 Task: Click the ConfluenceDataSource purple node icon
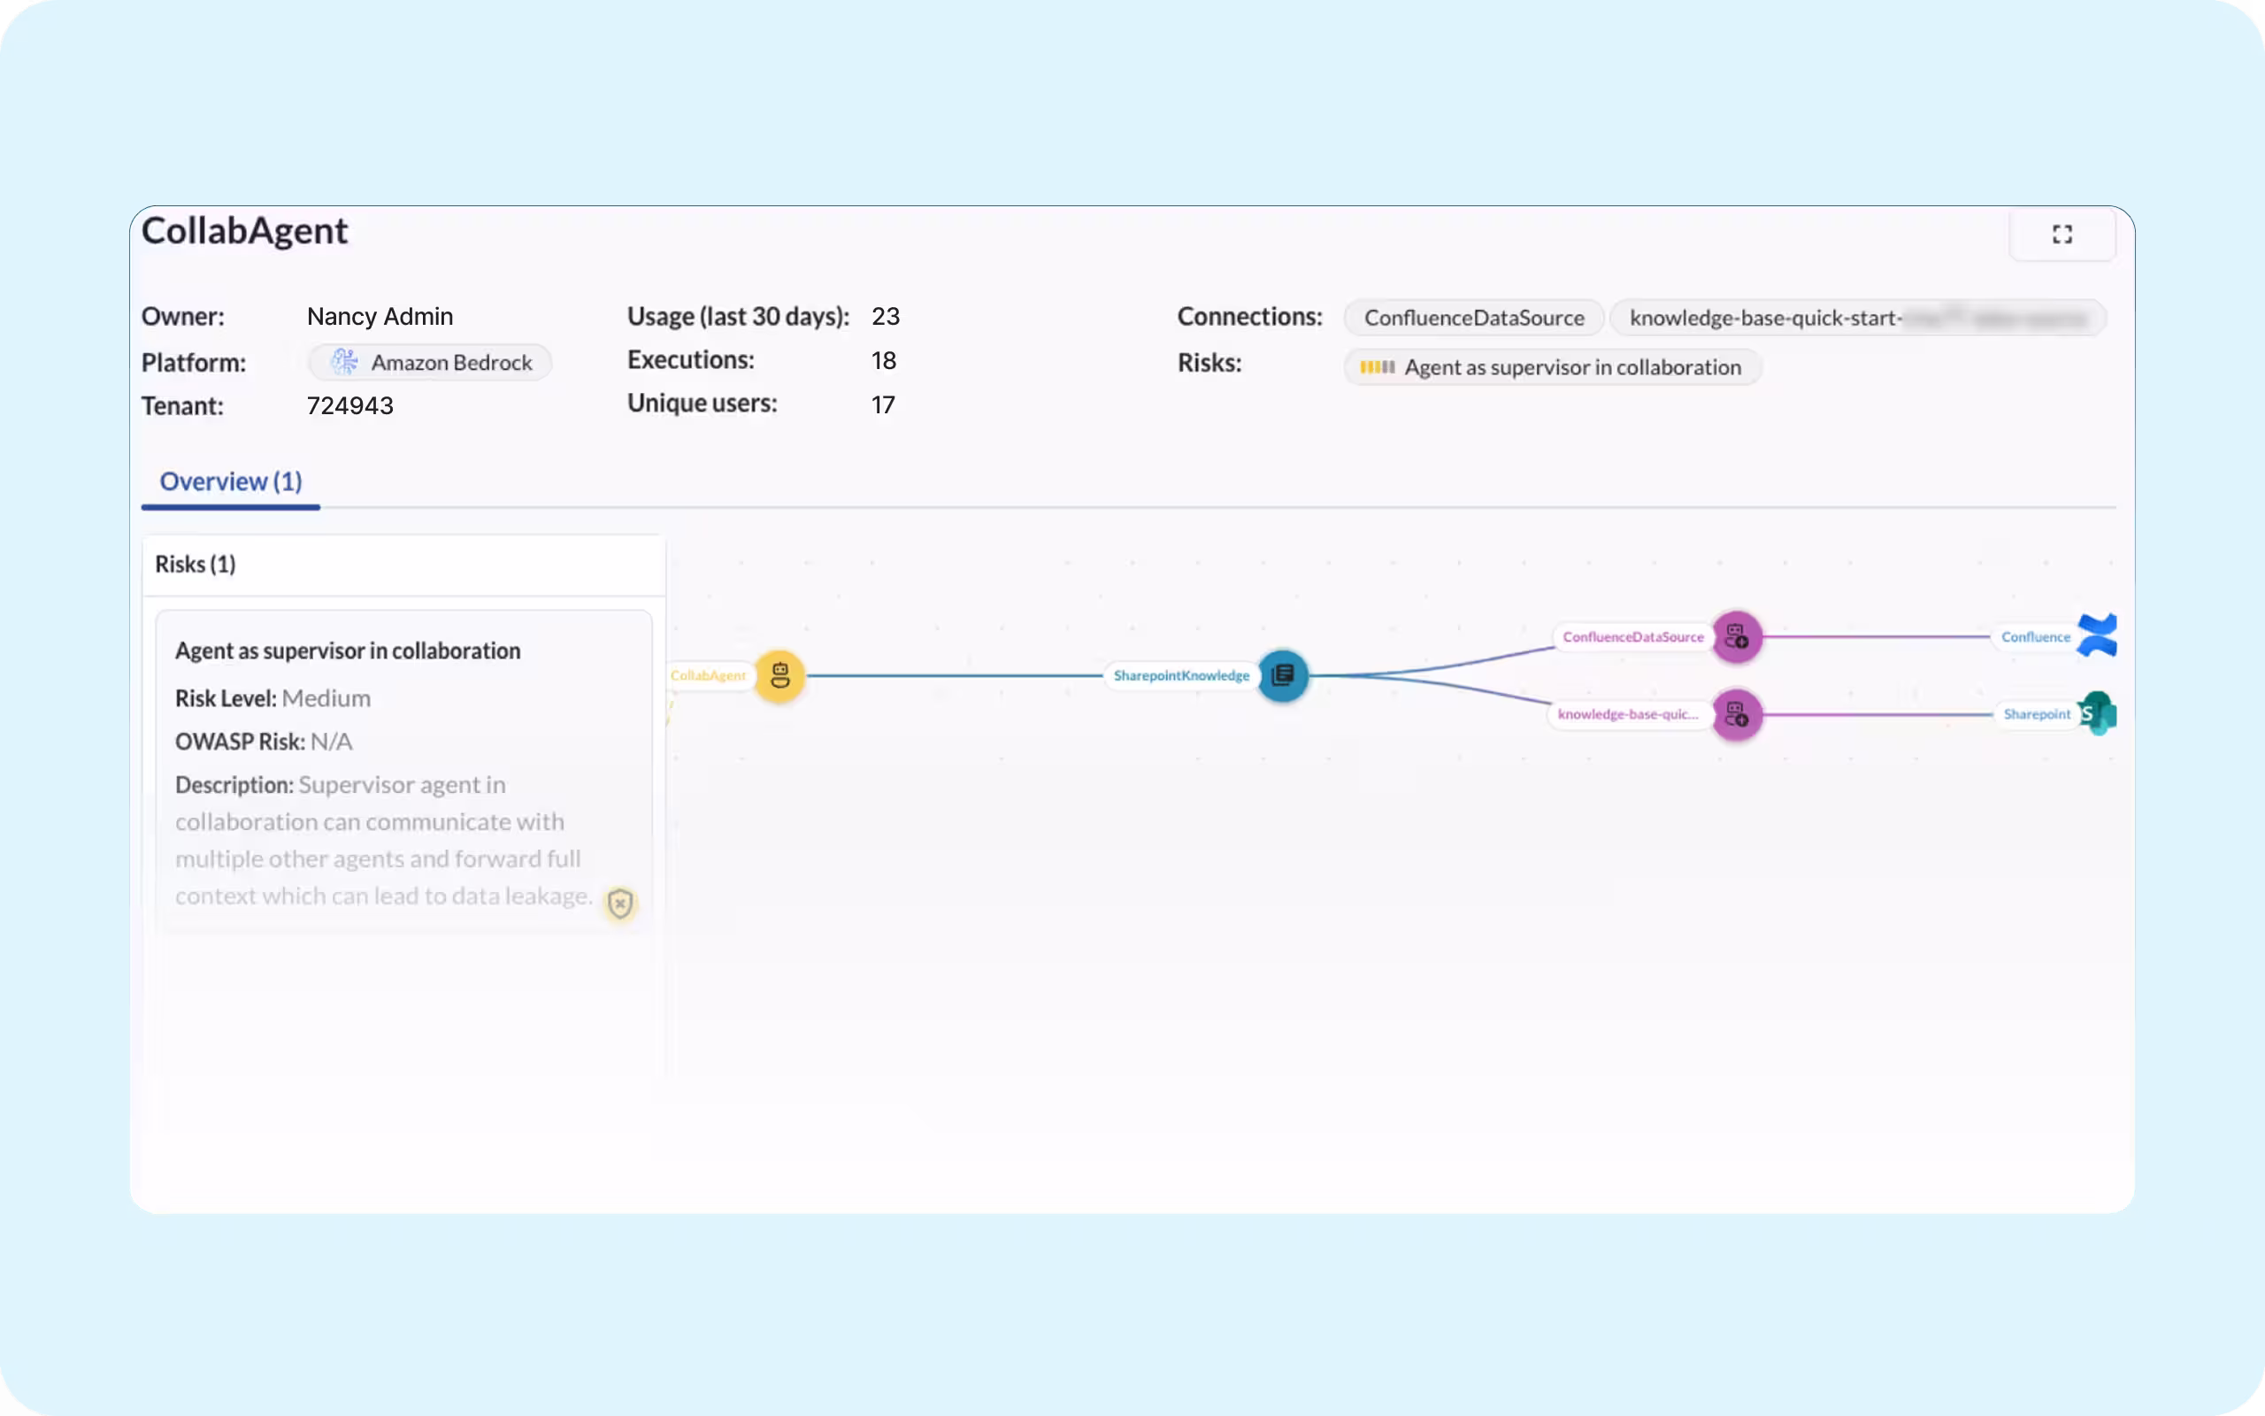click(x=1736, y=637)
